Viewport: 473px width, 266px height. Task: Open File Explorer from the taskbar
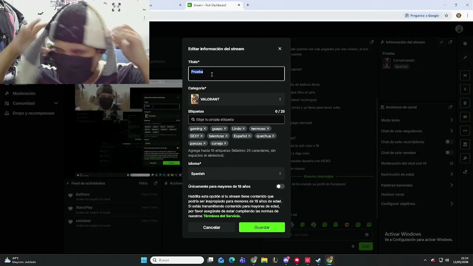[264, 260]
